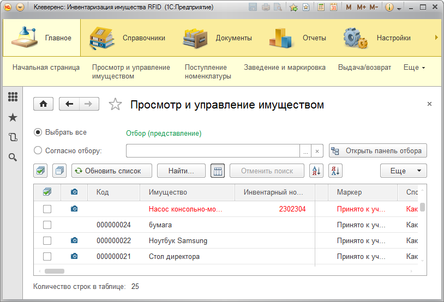Click into the filter selection text field
The image size is (444, 302).
click(x=213, y=150)
